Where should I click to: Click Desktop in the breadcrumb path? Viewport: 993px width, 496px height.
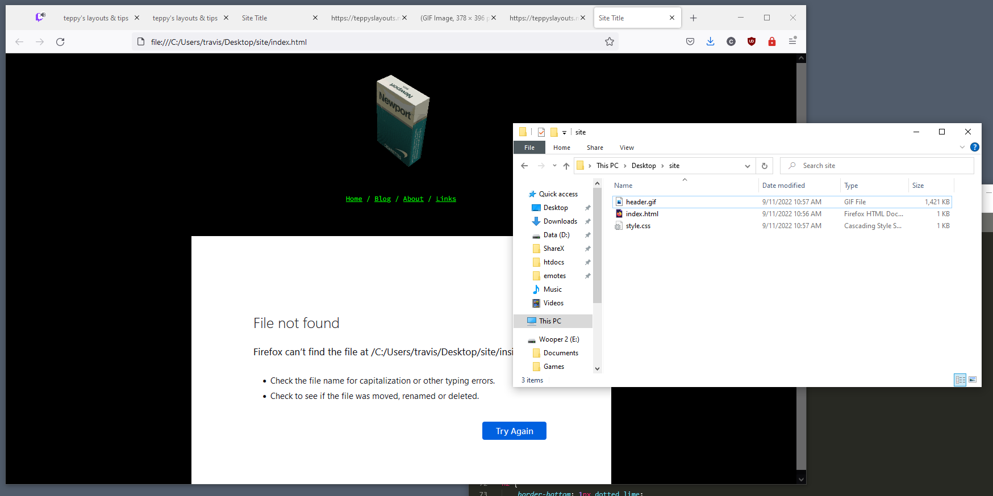tap(644, 166)
